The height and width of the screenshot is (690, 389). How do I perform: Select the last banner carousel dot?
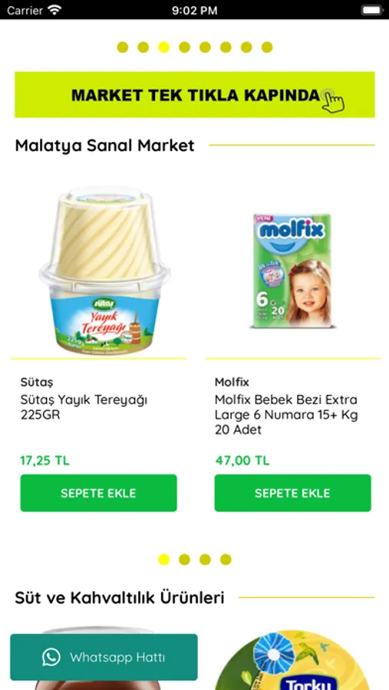pyautogui.click(x=267, y=47)
